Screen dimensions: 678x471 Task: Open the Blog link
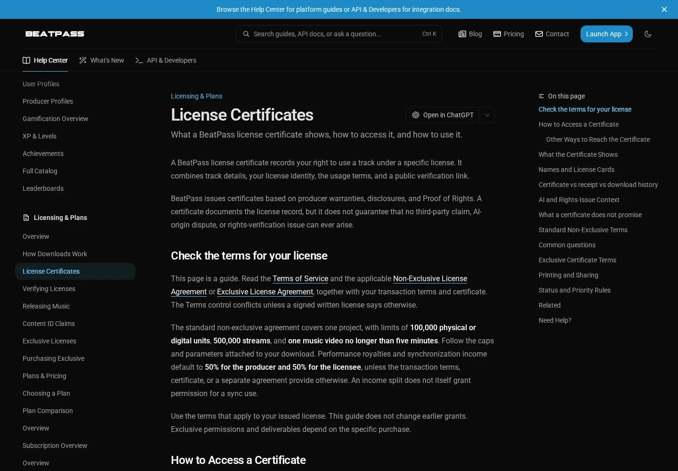(x=470, y=34)
